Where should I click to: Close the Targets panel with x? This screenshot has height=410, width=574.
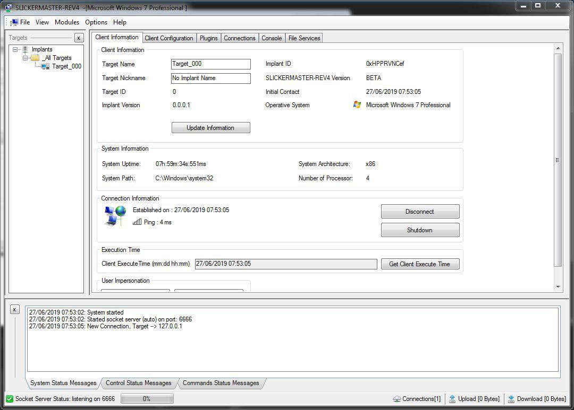(x=79, y=38)
